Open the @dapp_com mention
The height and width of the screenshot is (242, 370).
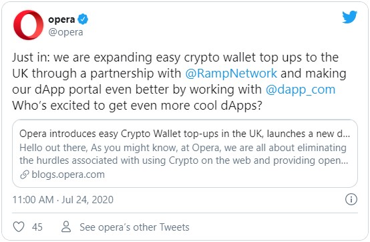[x=301, y=90]
